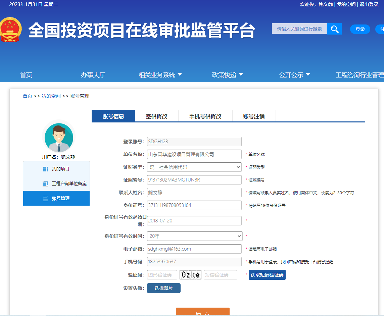This screenshot has height=316, width=384.
Task: Click the 首页 breadcrumb link
Action: [x=27, y=96]
